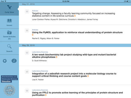Click lock icon under PyMOL article title

click(x=33, y=35)
